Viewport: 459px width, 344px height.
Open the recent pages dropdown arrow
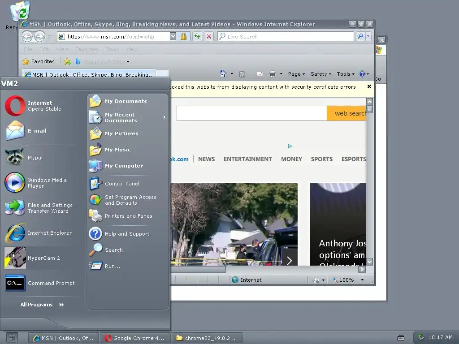(49, 37)
